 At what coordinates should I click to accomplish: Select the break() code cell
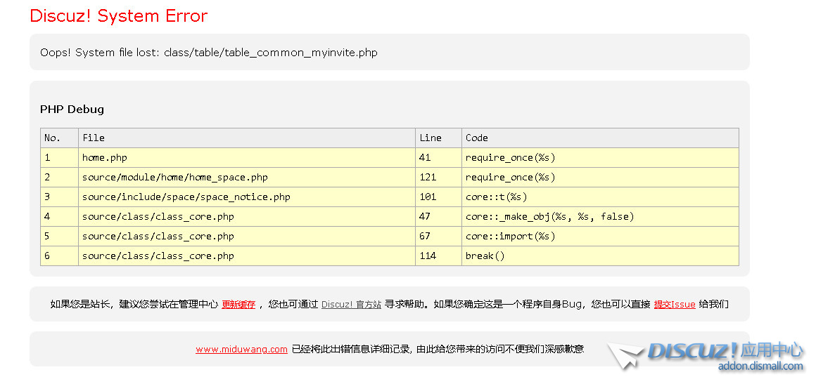click(x=600, y=256)
